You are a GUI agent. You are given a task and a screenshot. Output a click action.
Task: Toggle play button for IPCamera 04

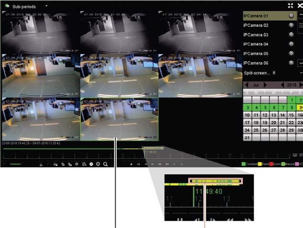(291, 44)
